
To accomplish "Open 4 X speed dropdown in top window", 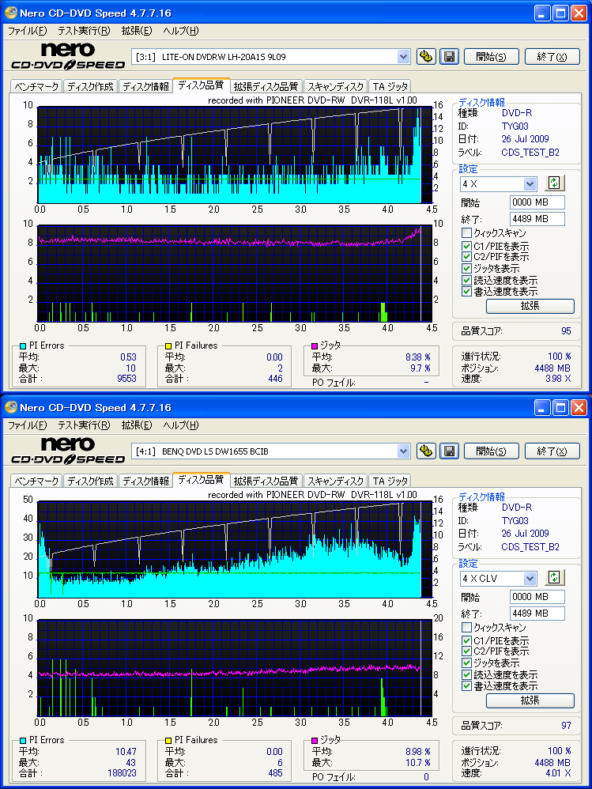I will (x=530, y=184).
